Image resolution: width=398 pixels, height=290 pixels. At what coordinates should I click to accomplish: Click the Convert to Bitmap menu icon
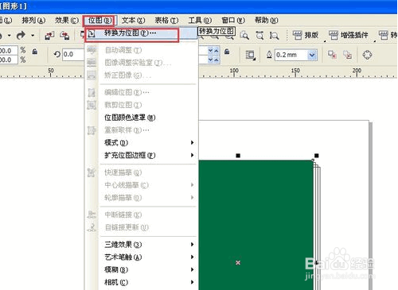tap(92, 33)
